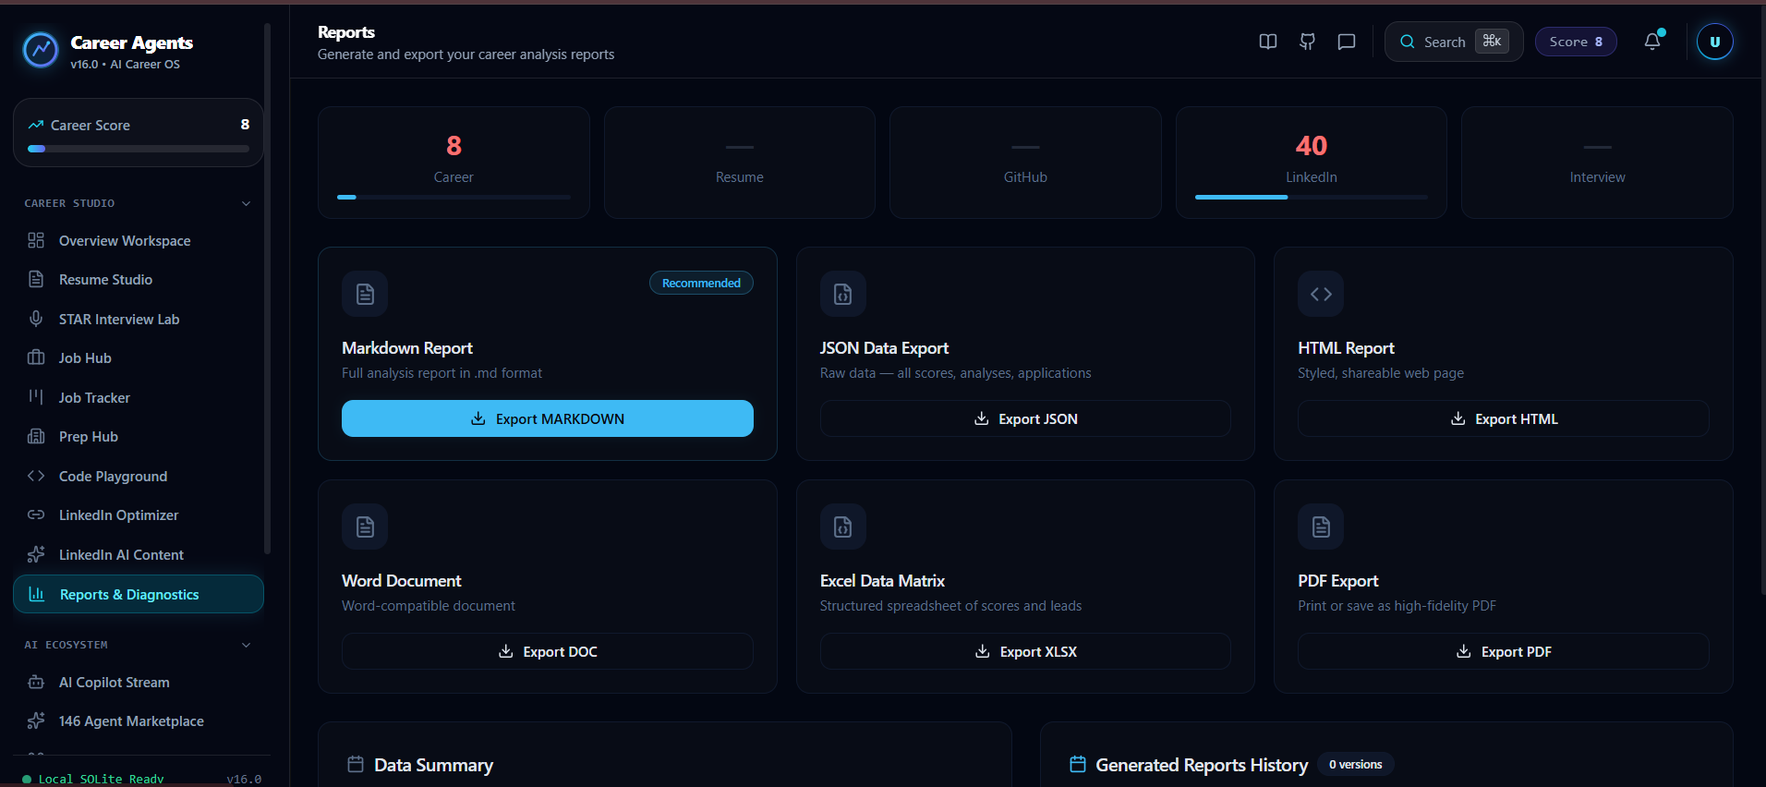This screenshot has height=787, width=1766.
Task: Click the Data Summary heading
Action: (x=433, y=765)
